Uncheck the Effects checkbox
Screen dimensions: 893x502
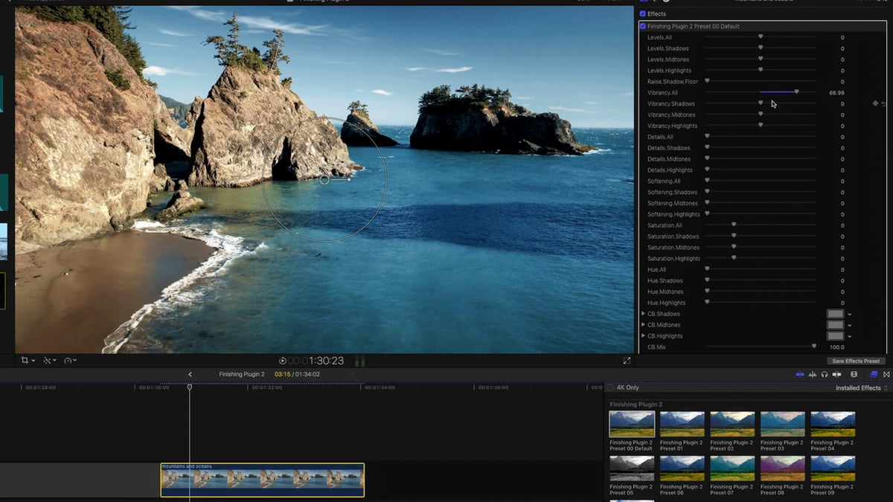pyautogui.click(x=643, y=13)
